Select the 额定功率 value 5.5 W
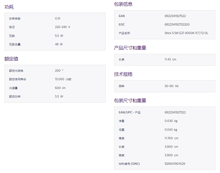This screenshot has height=173, width=220. 59,96
